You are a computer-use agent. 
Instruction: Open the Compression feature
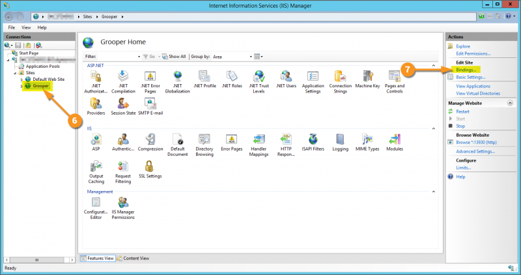[x=150, y=142]
